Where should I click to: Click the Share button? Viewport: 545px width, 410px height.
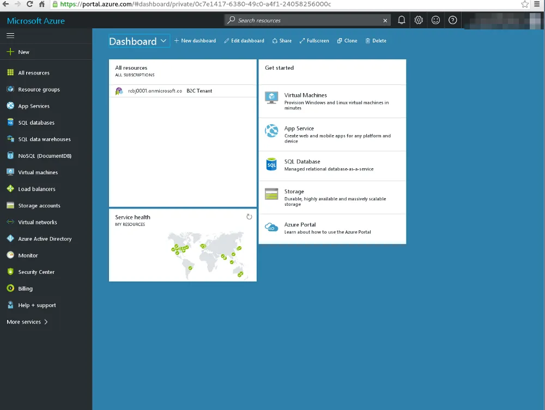click(x=282, y=41)
